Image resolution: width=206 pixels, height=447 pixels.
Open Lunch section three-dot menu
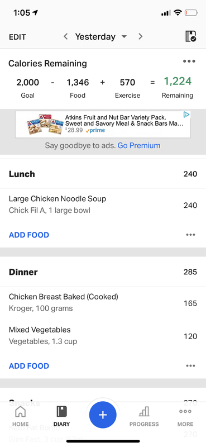190,235
